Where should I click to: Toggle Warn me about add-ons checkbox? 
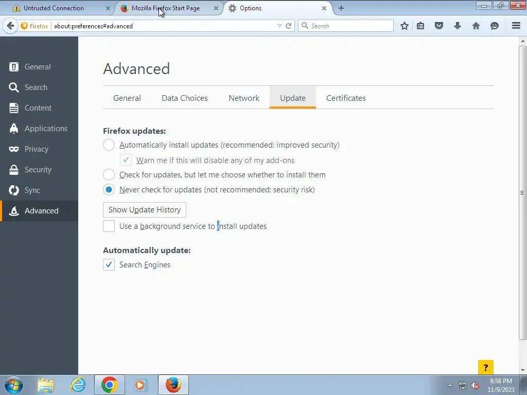(x=126, y=160)
